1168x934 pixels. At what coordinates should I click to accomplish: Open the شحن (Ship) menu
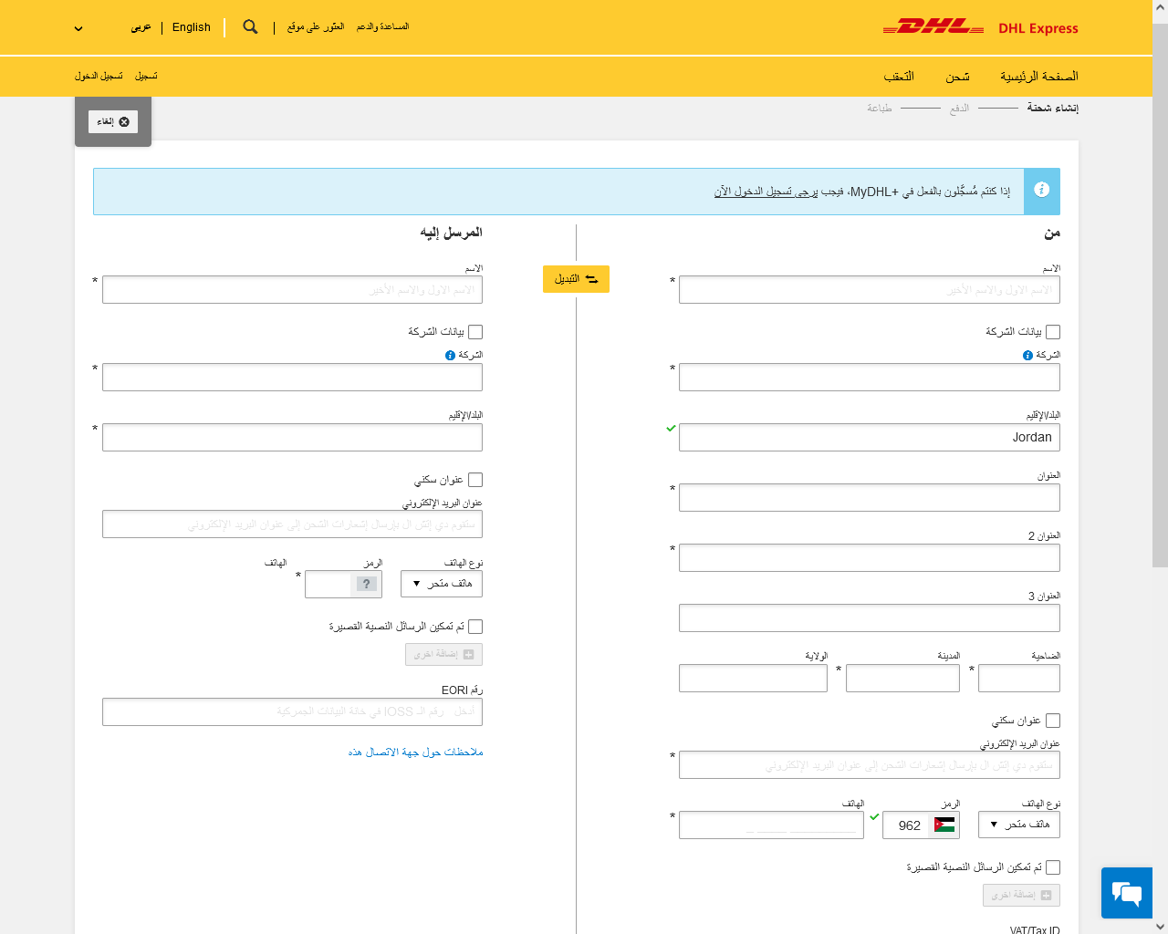[x=957, y=77]
